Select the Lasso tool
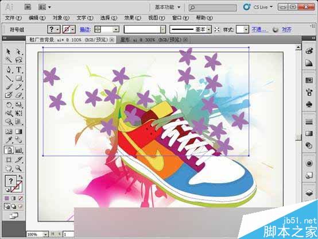The height and width of the screenshot is (239, 318). (18, 60)
